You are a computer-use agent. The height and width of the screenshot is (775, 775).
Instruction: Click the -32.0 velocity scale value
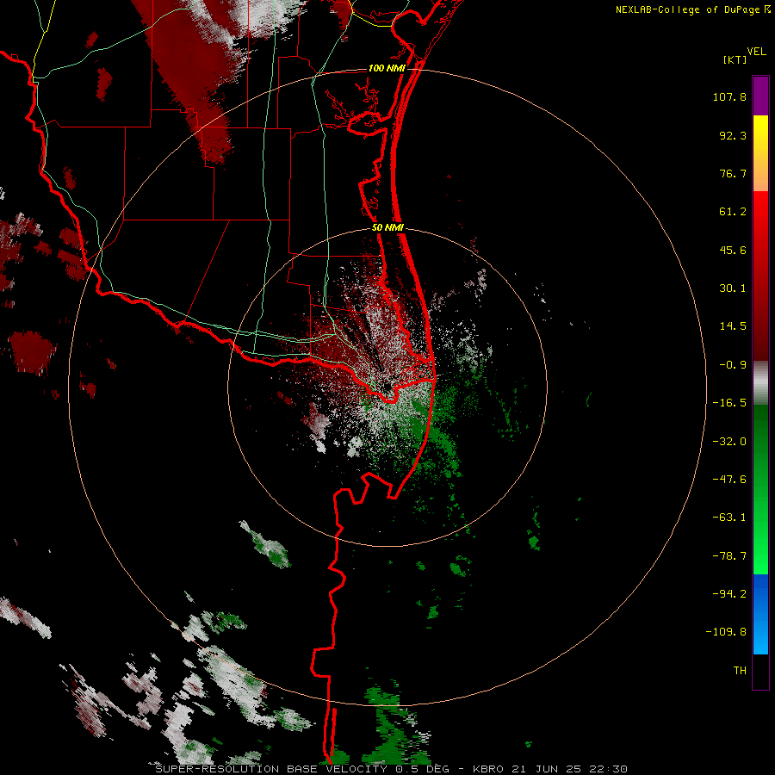[x=729, y=442]
